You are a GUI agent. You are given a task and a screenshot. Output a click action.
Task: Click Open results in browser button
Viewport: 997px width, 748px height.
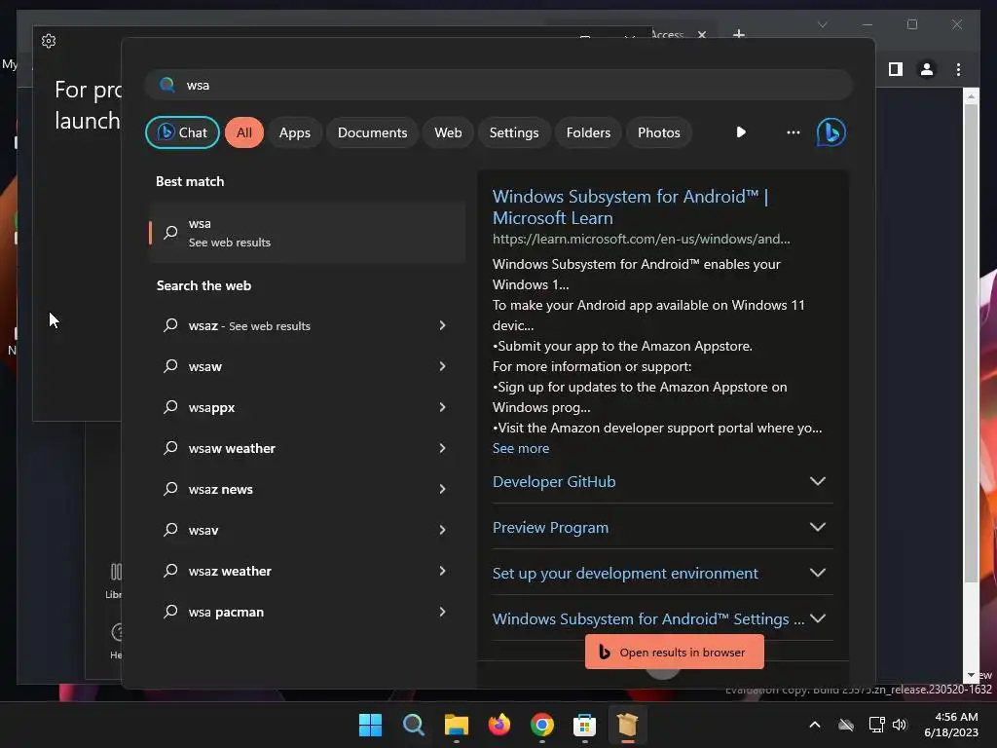click(675, 652)
